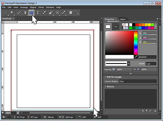Open the stroke style dropdown

click(128, 63)
